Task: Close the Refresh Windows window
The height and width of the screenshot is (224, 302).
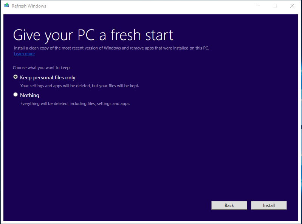Action: coord(292,6)
